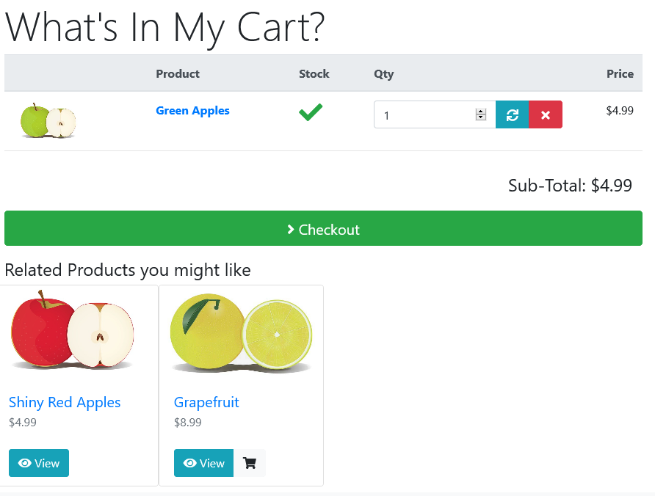
Task: Remove Green Apples with red X button
Action: [x=546, y=114]
